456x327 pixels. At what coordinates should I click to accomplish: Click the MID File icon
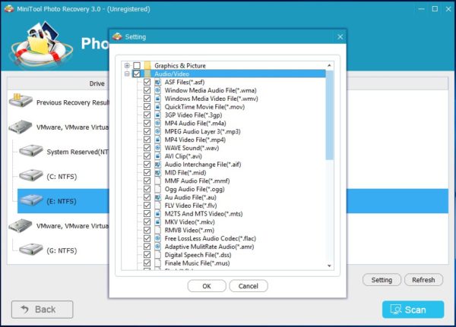[157, 173]
